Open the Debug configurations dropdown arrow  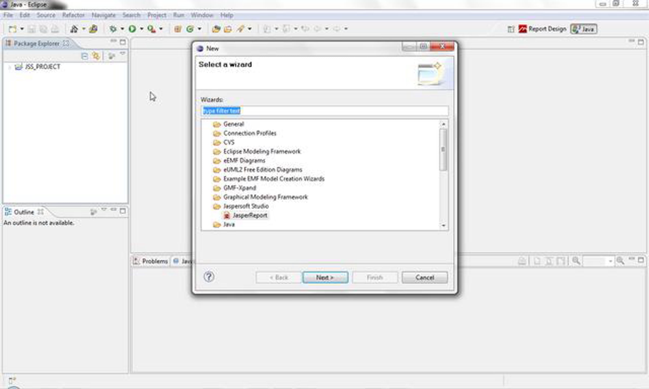pos(122,29)
